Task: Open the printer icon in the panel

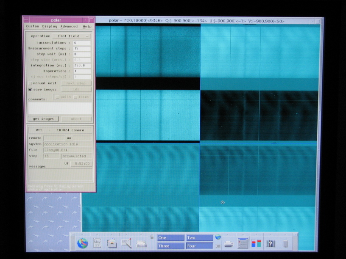Action: [x=229, y=243]
